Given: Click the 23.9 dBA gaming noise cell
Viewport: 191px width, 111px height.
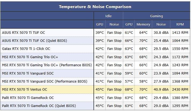Looking at the screenshot, I should pyautogui.click(x=161, y=73).
